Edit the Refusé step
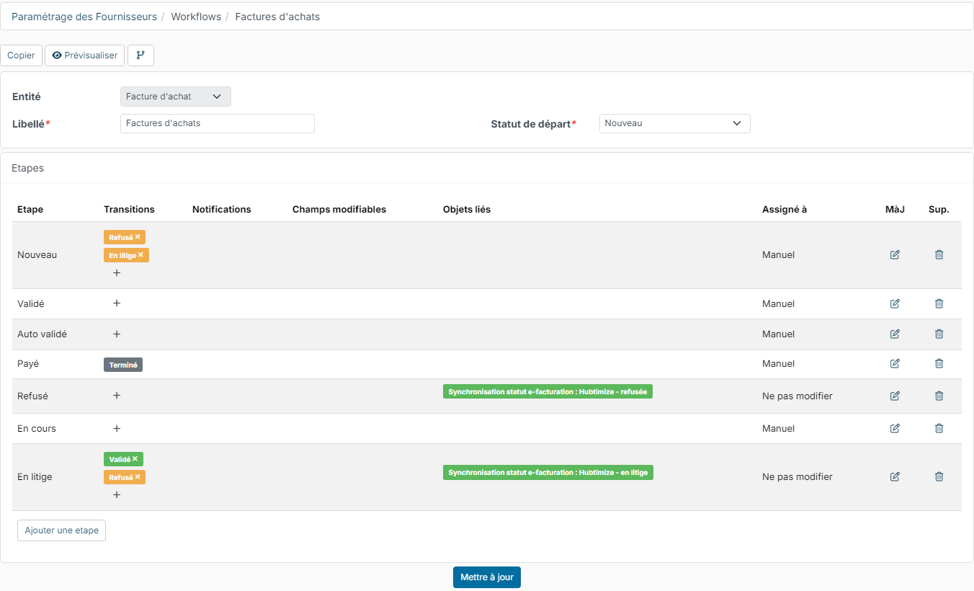The width and height of the screenshot is (974, 591). 895,396
